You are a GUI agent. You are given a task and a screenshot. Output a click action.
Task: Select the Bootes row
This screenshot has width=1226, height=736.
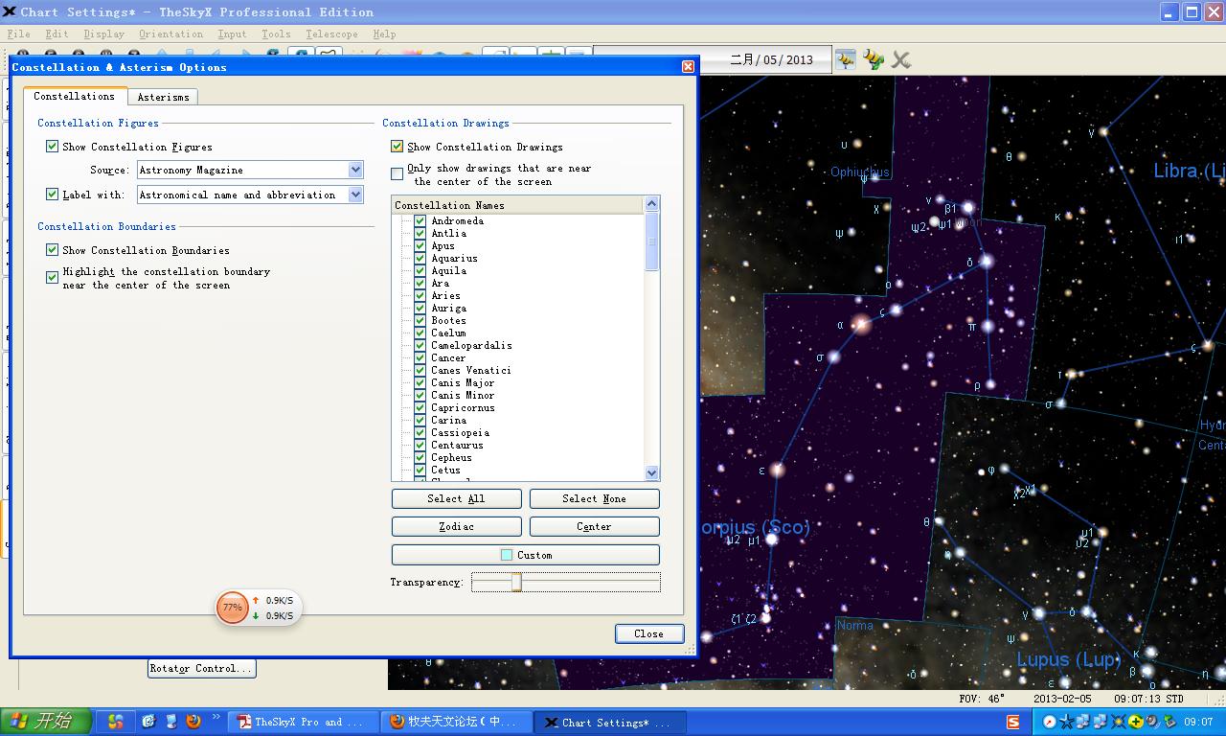[x=448, y=320]
